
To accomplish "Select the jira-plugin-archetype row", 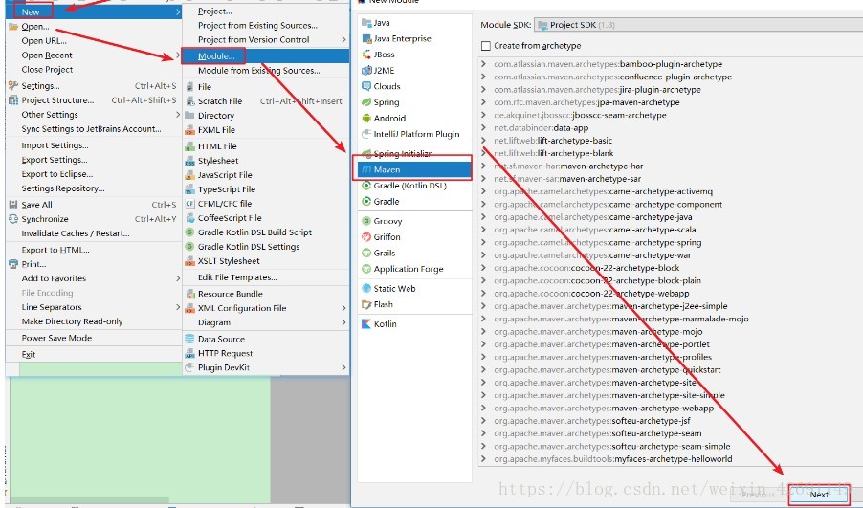I will coord(597,89).
